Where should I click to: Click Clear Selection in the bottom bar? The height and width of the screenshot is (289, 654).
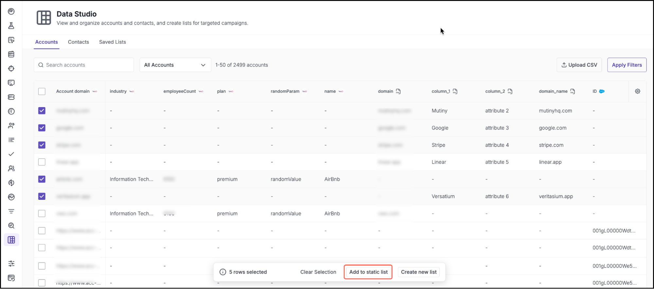(318, 272)
